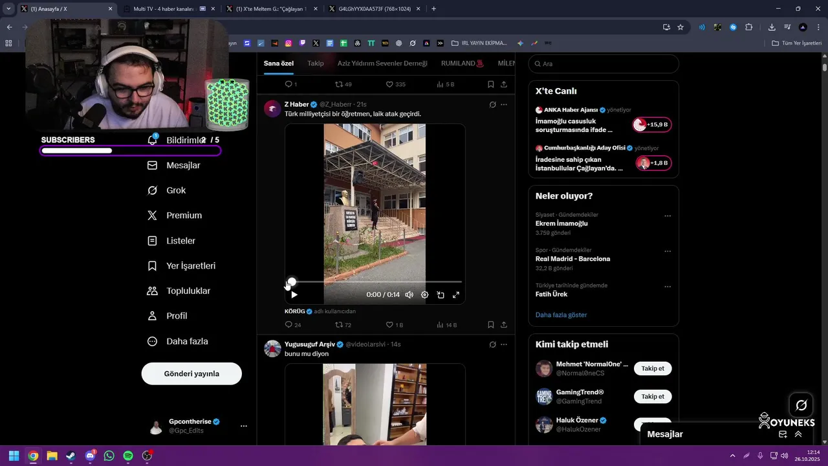This screenshot has width=828, height=466.
Task: Share the Z Haber post
Action: (504, 325)
